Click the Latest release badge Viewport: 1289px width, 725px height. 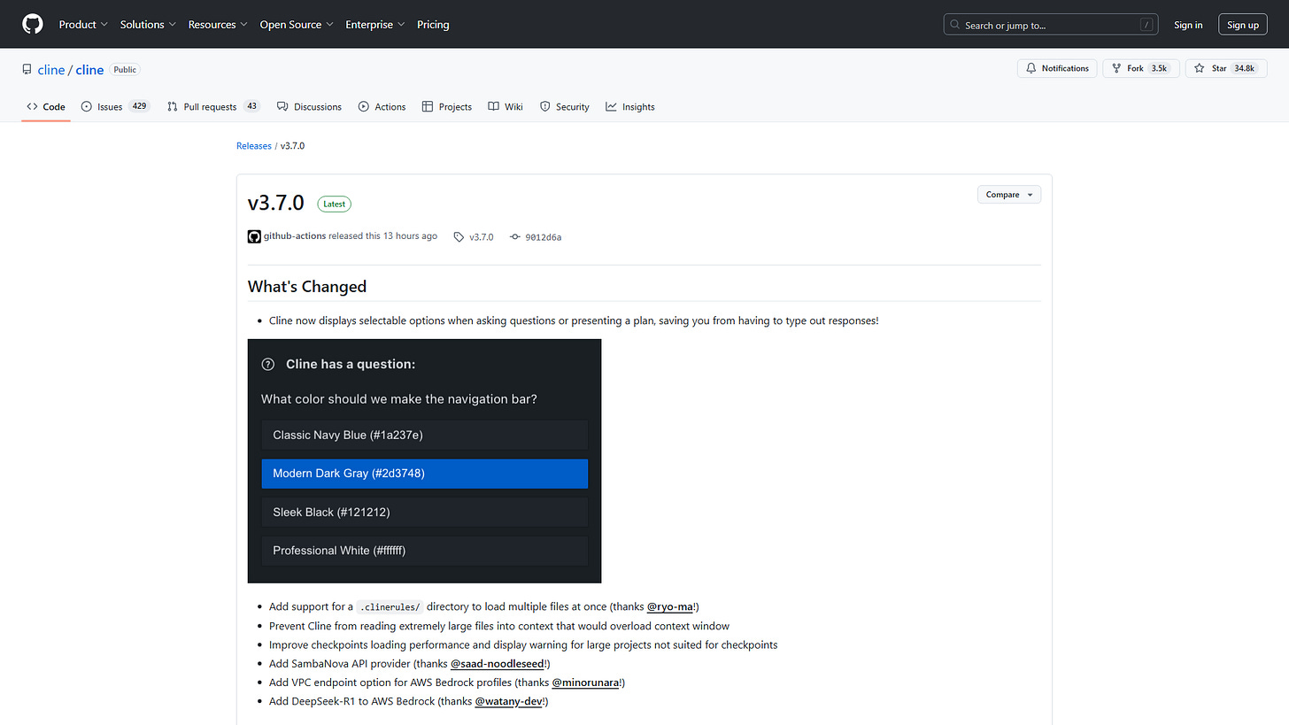335,204
